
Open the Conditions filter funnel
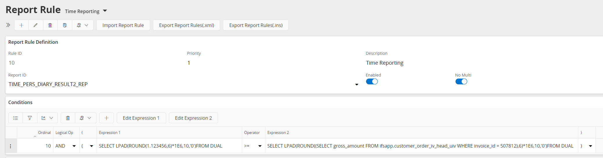point(30,118)
